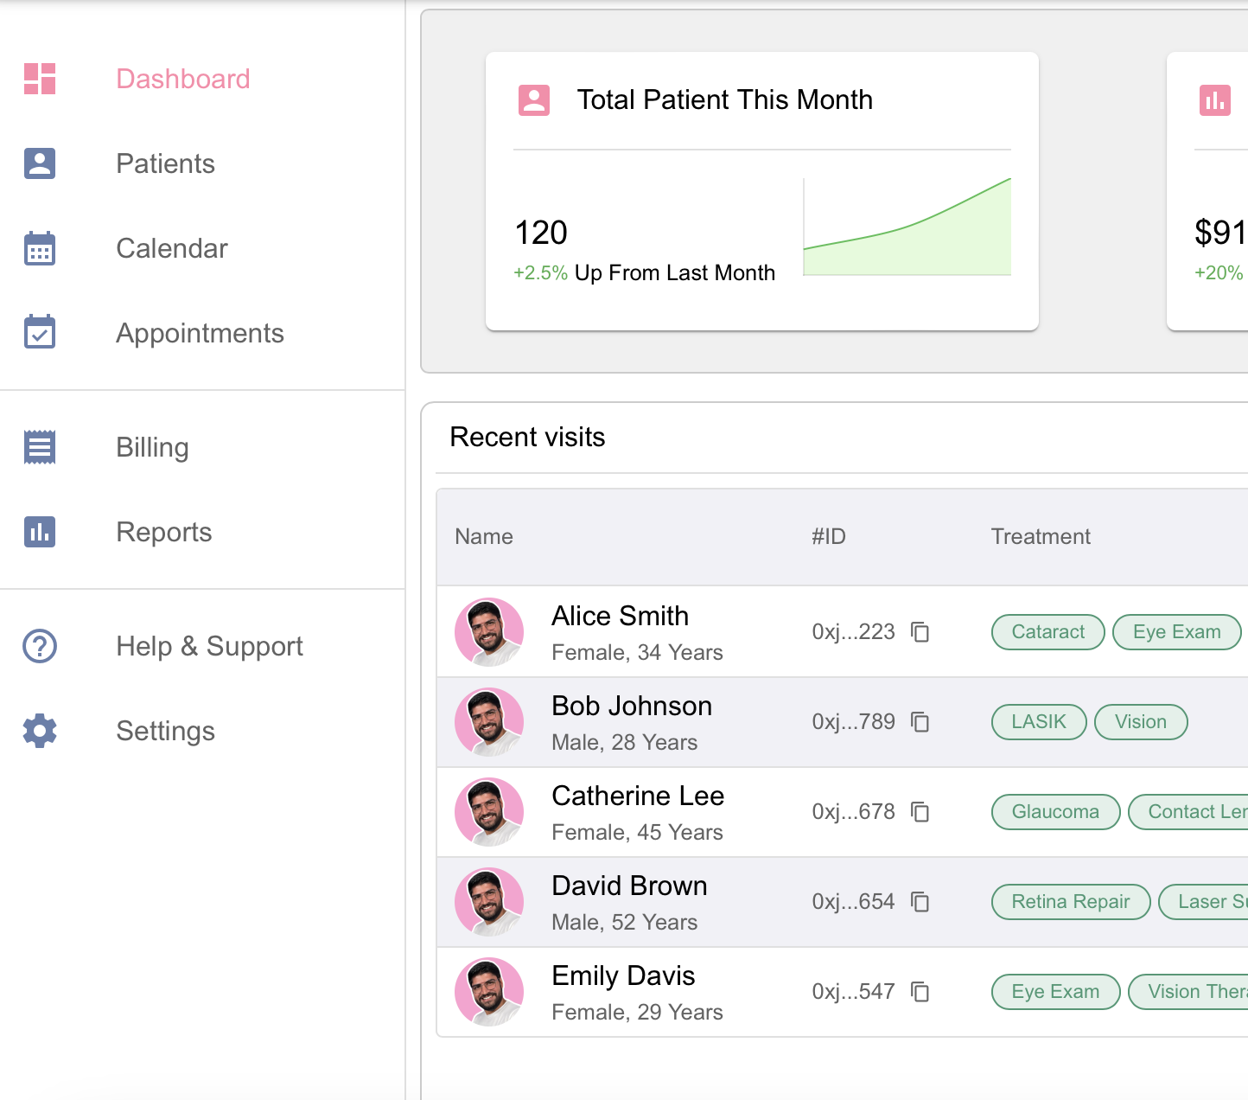Click the Reports bar chart icon
Image resolution: width=1248 pixels, height=1100 pixels.
coord(40,532)
